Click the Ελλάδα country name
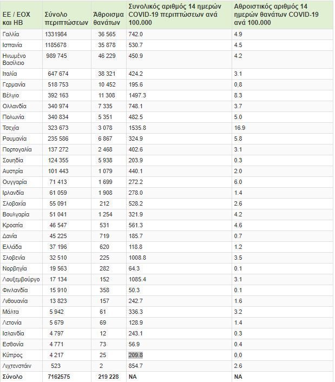 pos(12,247)
